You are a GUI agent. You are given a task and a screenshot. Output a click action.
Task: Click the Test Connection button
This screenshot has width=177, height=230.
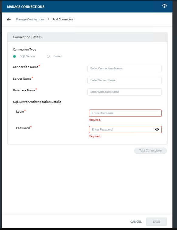tap(151, 151)
